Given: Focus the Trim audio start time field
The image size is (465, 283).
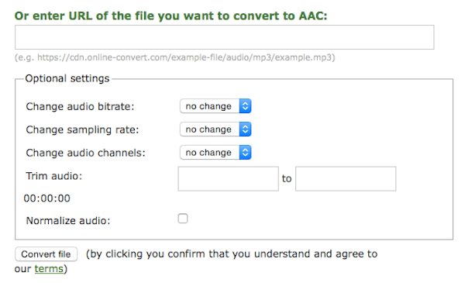Looking at the screenshot, I should pos(229,178).
